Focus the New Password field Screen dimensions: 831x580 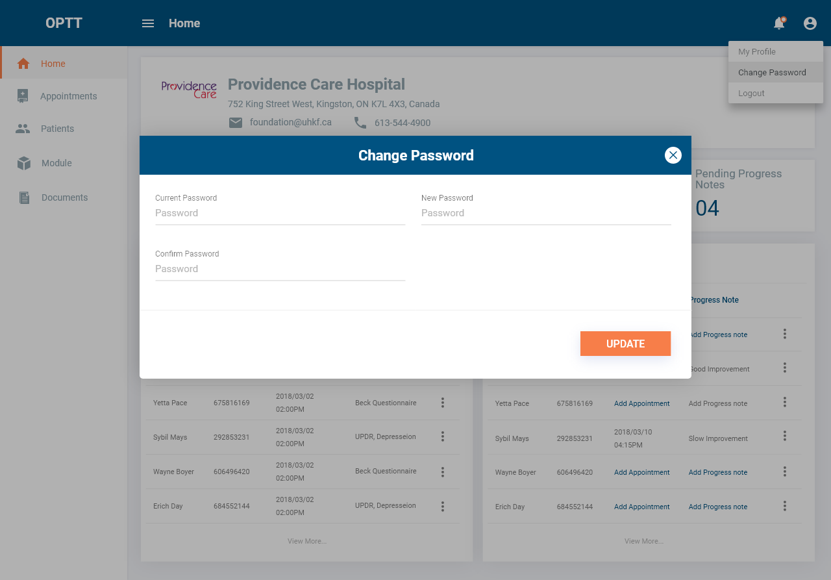(x=545, y=213)
